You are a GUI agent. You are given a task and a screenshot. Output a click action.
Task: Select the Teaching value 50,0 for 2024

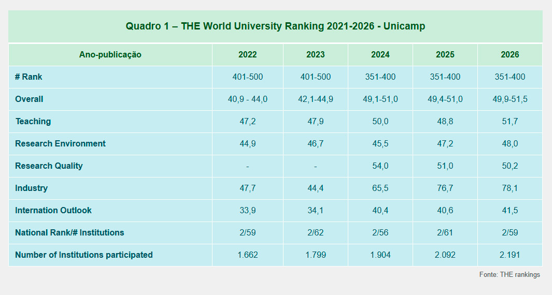(x=380, y=122)
